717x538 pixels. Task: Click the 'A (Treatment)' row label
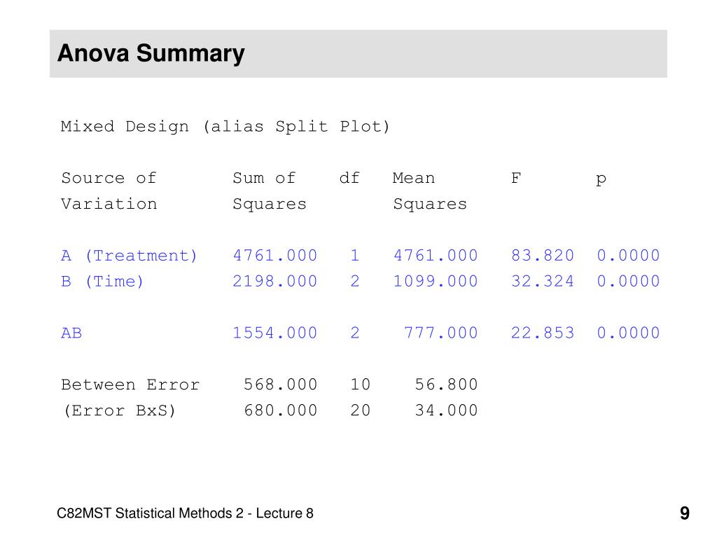click(x=129, y=255)
